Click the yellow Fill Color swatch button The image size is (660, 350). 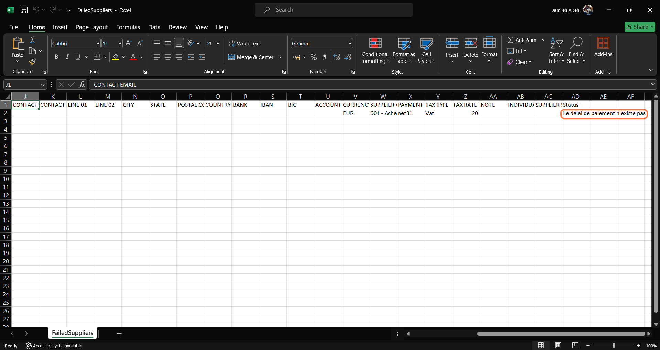click(116, 57)
